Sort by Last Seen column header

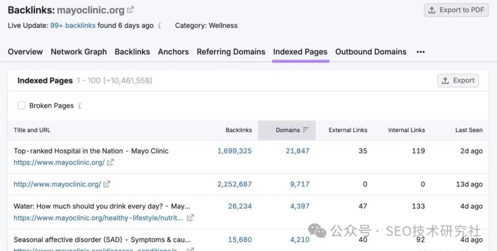coord(469,130)
